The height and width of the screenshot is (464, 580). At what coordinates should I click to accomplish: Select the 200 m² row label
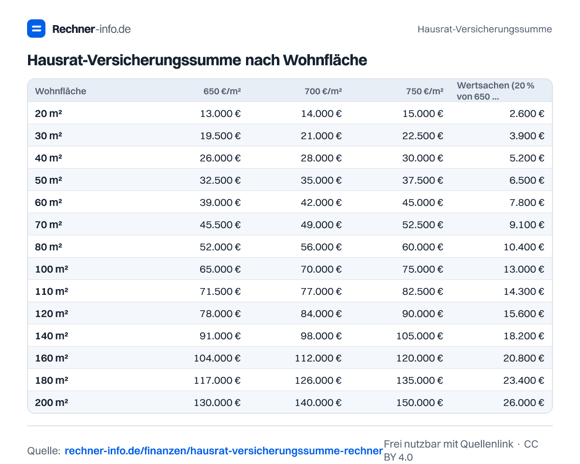(51, 403)
